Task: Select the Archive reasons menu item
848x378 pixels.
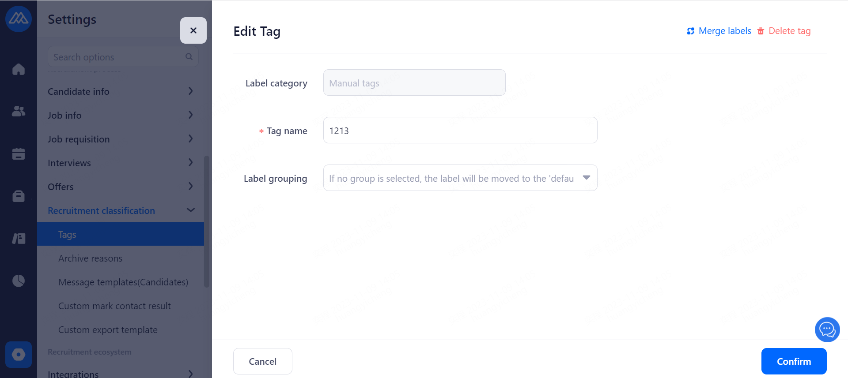Action: [91, 258]
